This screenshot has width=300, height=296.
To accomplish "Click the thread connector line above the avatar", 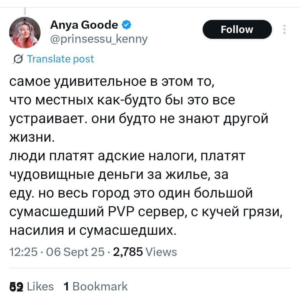I will click(25, 11).
